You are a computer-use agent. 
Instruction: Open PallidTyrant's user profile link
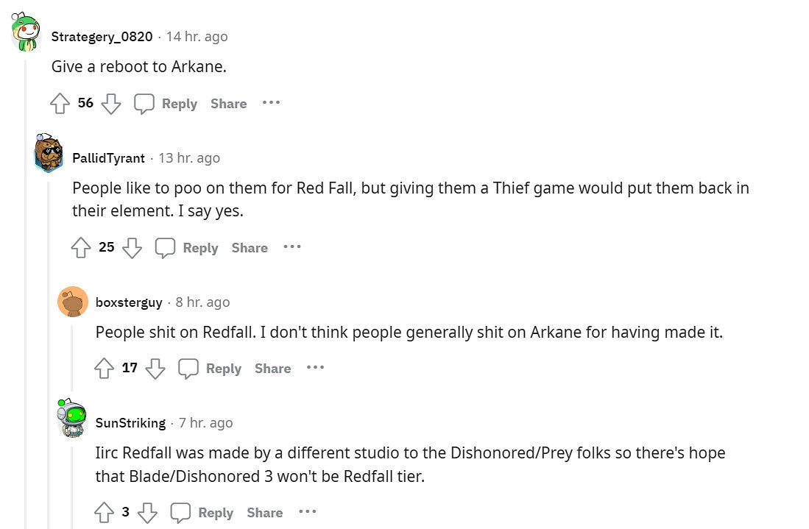point(108,158)
